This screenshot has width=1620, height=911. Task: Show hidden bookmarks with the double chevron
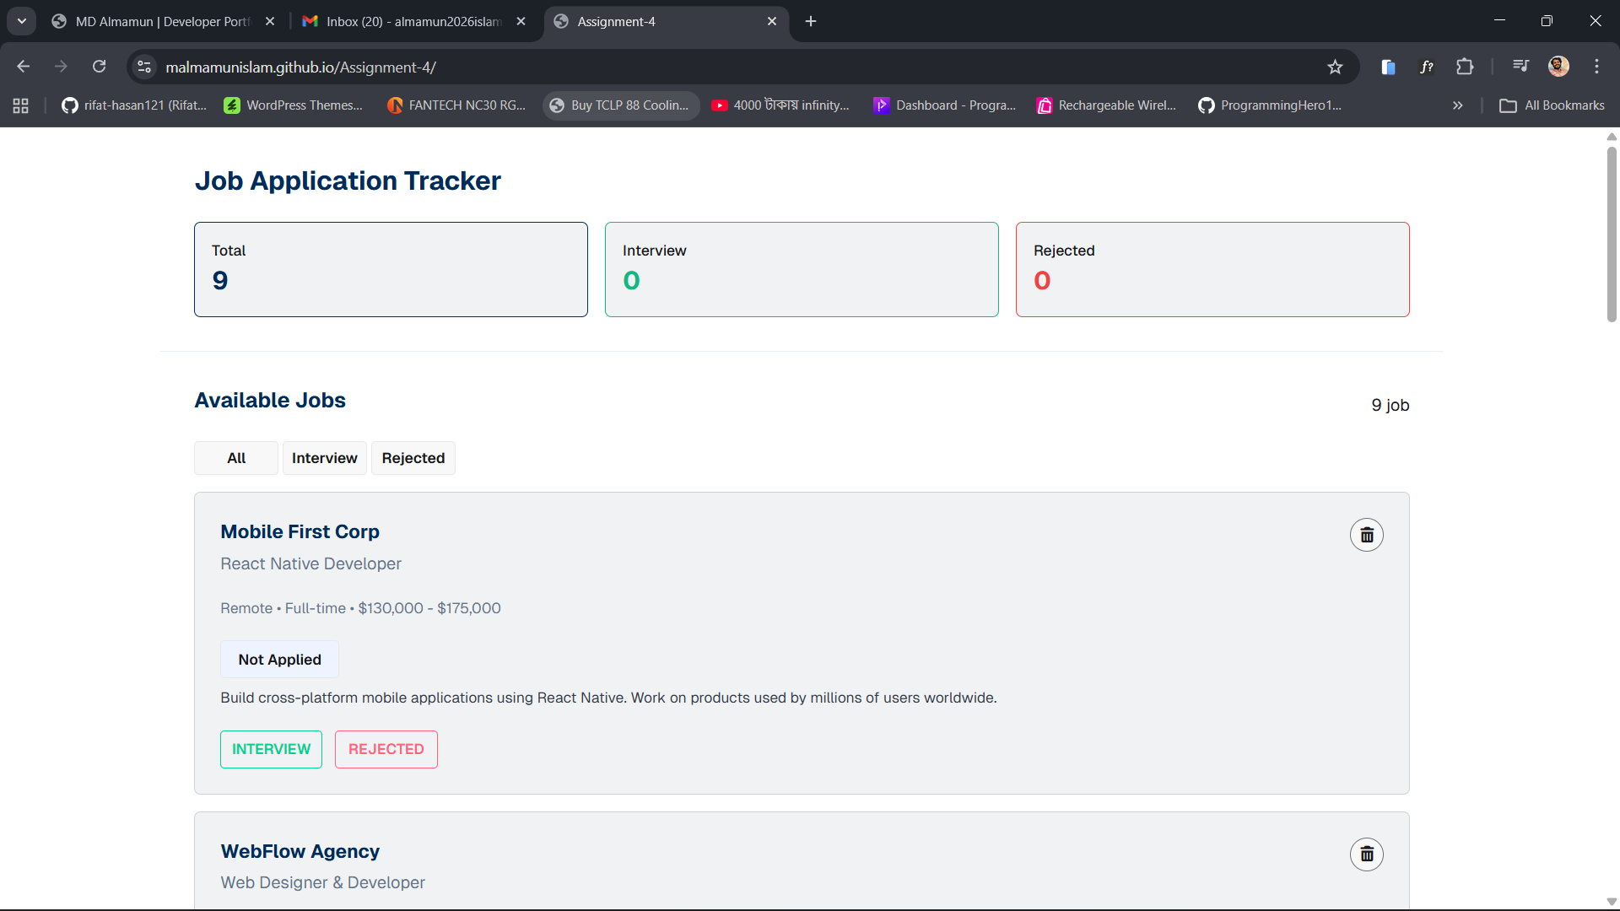pyautogui.click(x=1457, y=105)
